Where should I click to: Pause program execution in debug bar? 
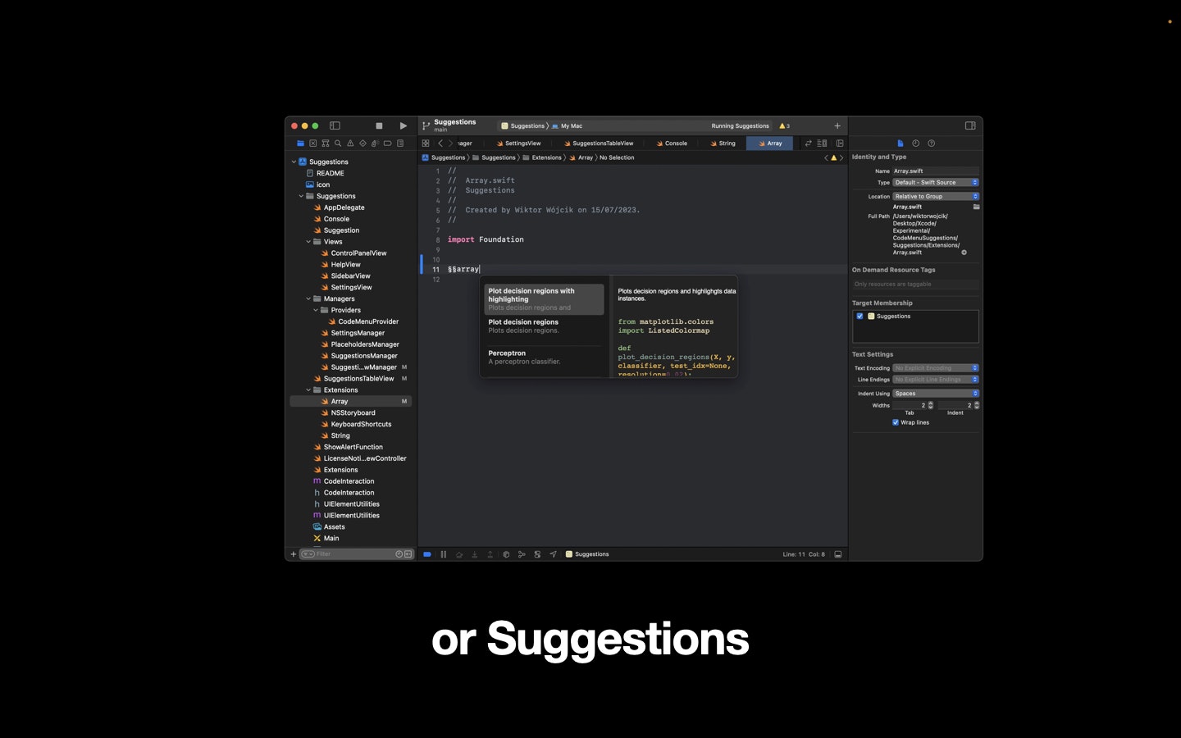coord(444,554)
